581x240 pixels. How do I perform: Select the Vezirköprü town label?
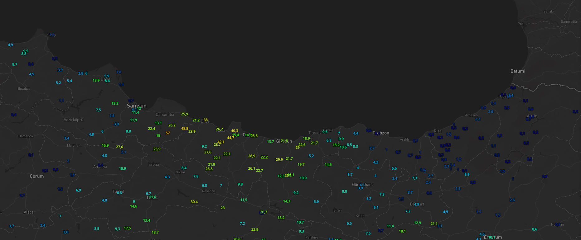point(74,120)
